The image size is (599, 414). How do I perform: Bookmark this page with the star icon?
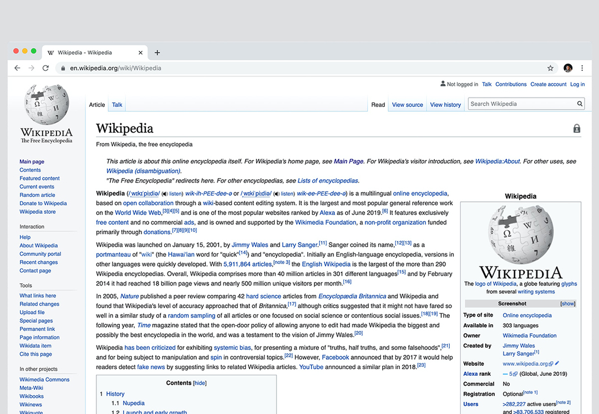(550, 68)
